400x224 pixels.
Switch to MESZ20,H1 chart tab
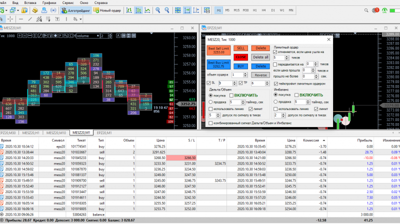pos(30,132)
